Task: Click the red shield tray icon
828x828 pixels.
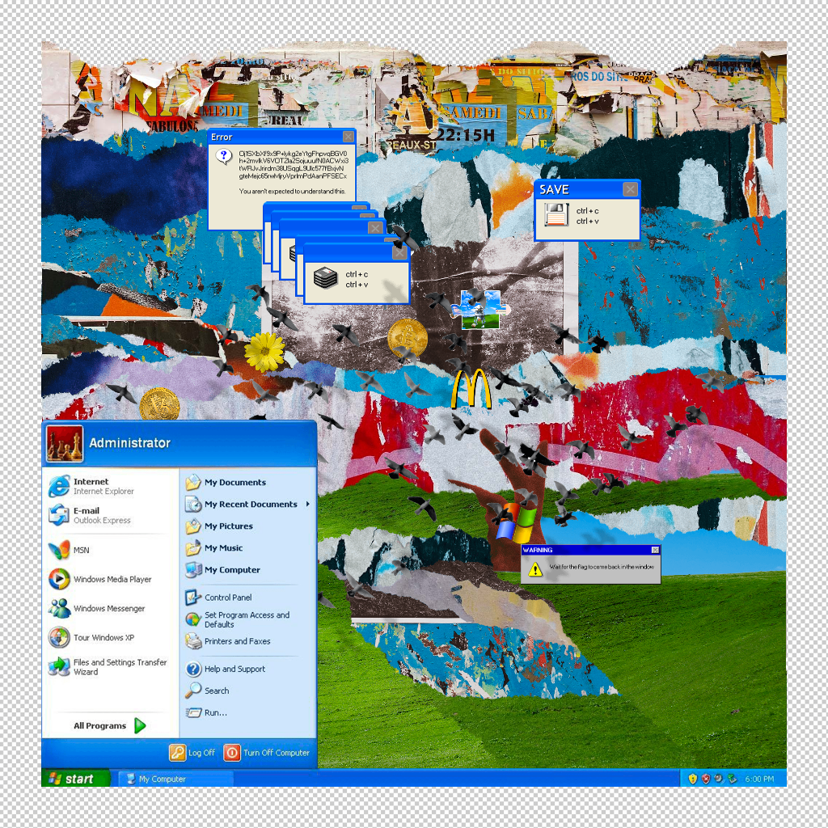Action: (x=706, y=779)
